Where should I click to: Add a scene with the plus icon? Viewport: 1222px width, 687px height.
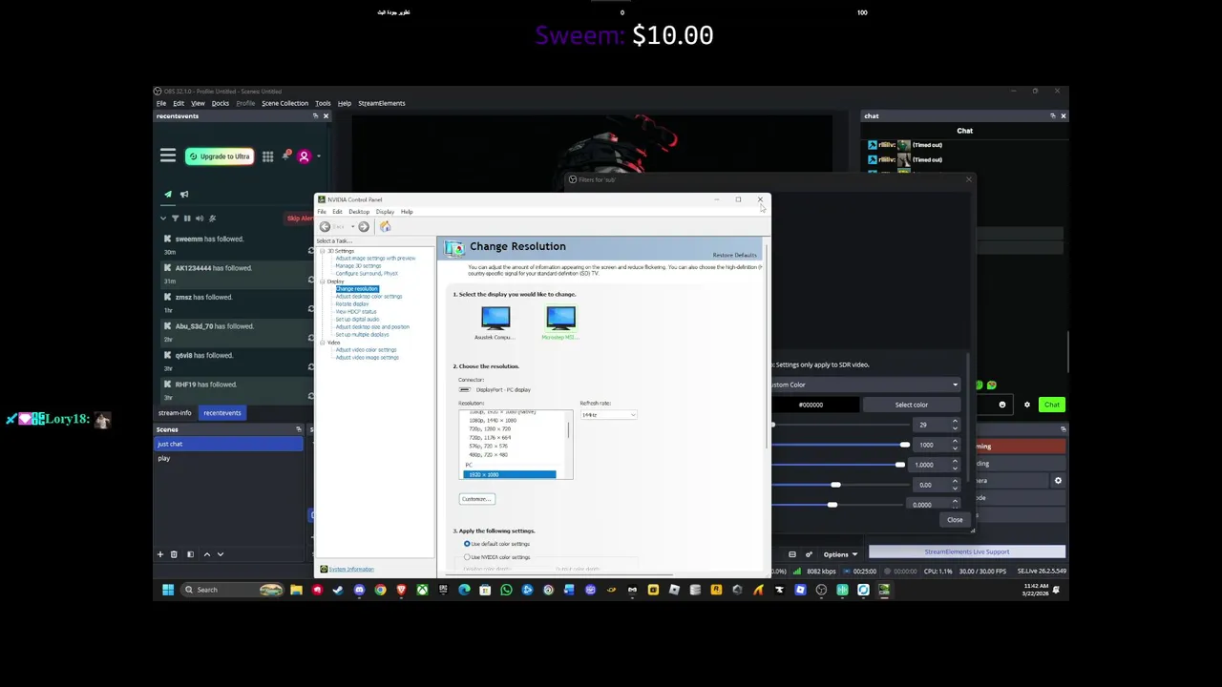[160, 554]
